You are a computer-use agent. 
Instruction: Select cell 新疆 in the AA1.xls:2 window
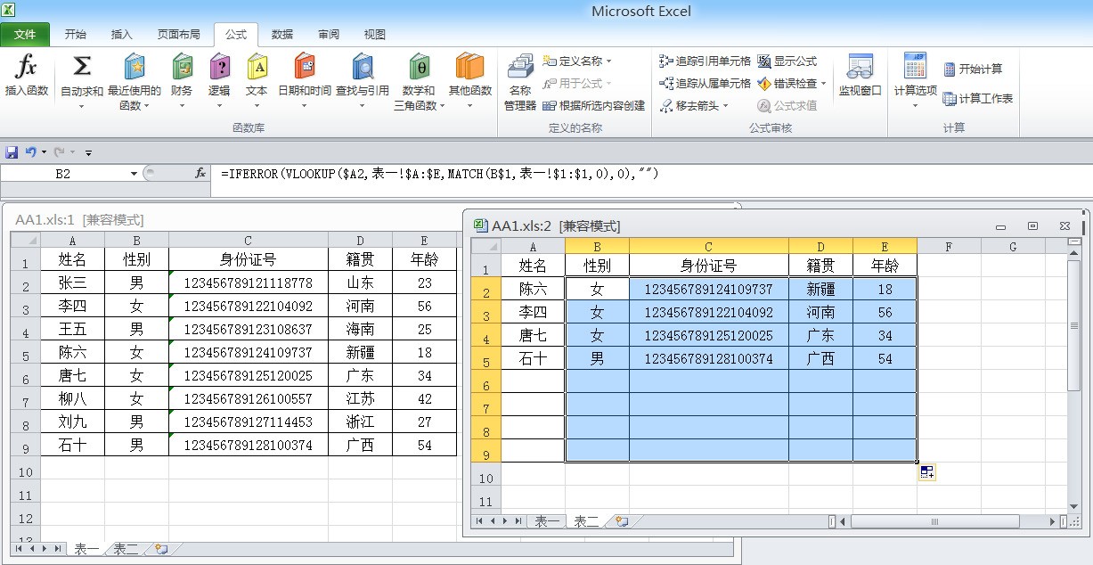820,290
